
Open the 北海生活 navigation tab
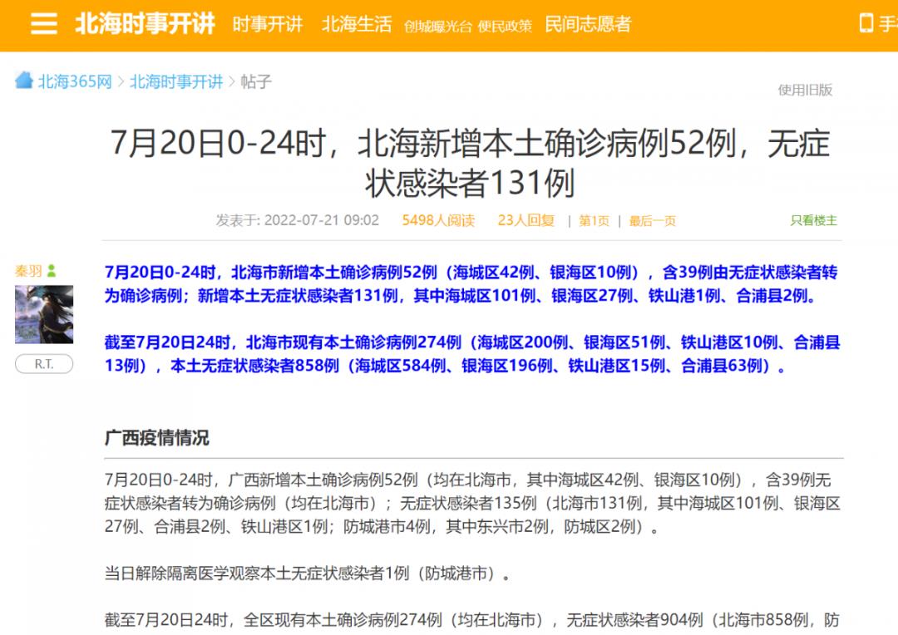point(357,24)
